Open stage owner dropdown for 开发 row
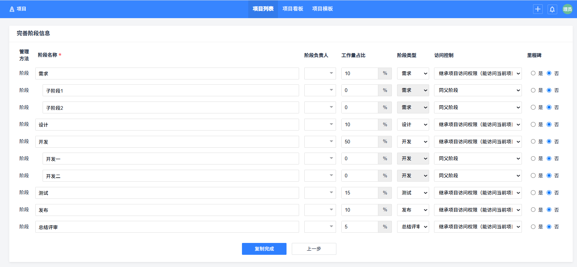The width and height of the screenshot is (577, 267). tap(320, 142)
